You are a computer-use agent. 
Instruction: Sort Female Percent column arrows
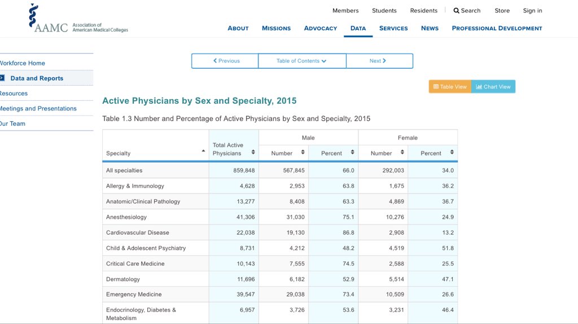[452, 152]
